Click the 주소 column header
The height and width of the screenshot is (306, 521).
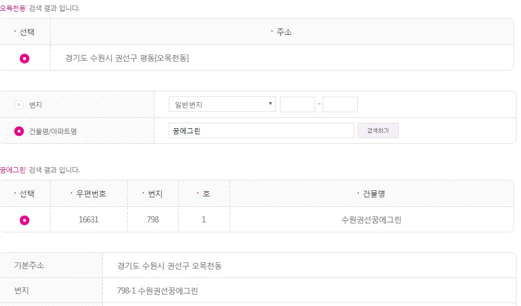(284, 32)
